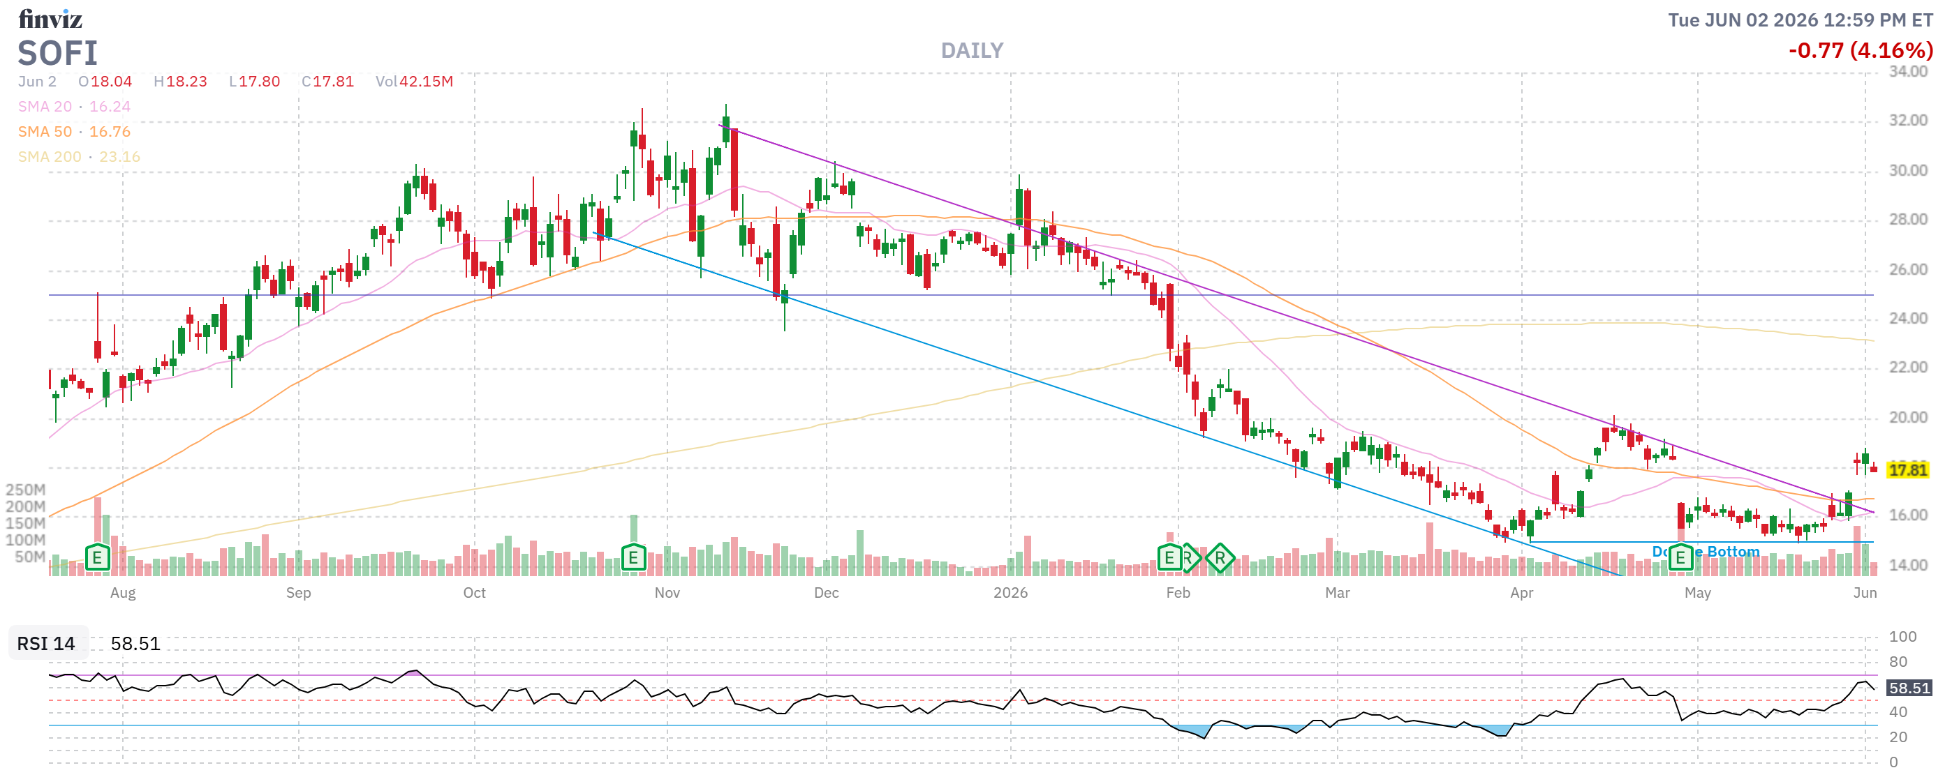Viewport: 1952px width, 784px height.
Task: Click the 26.00 price axis label
Action: [x=1907, y=269]
